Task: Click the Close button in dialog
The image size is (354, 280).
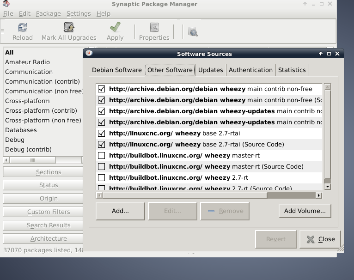Action: (x=320, y=239)
